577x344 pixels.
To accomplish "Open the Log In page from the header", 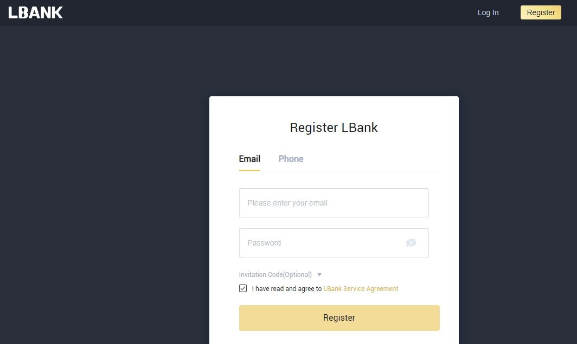I will point(488,12).
